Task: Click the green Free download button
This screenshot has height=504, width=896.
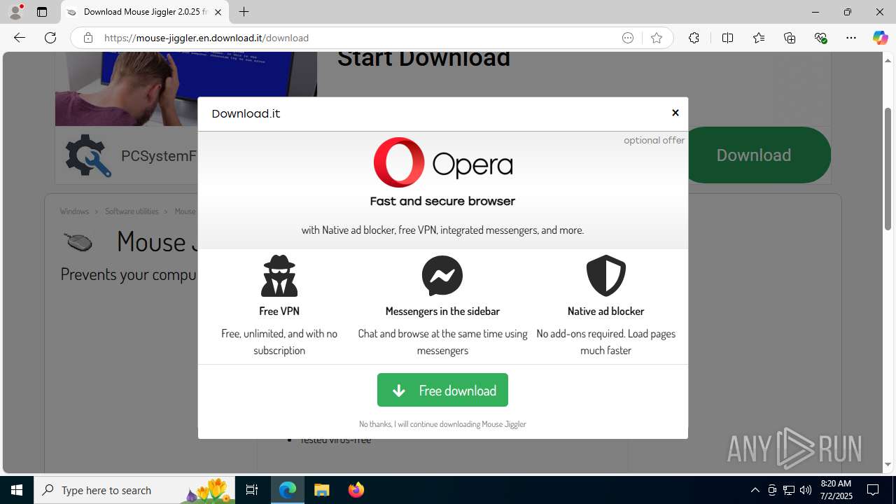Action: pos(442,390)
